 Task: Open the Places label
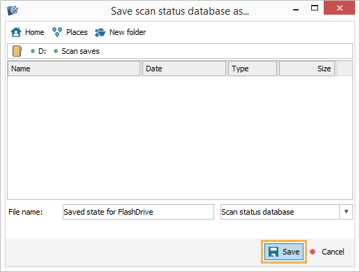(77, 32)
